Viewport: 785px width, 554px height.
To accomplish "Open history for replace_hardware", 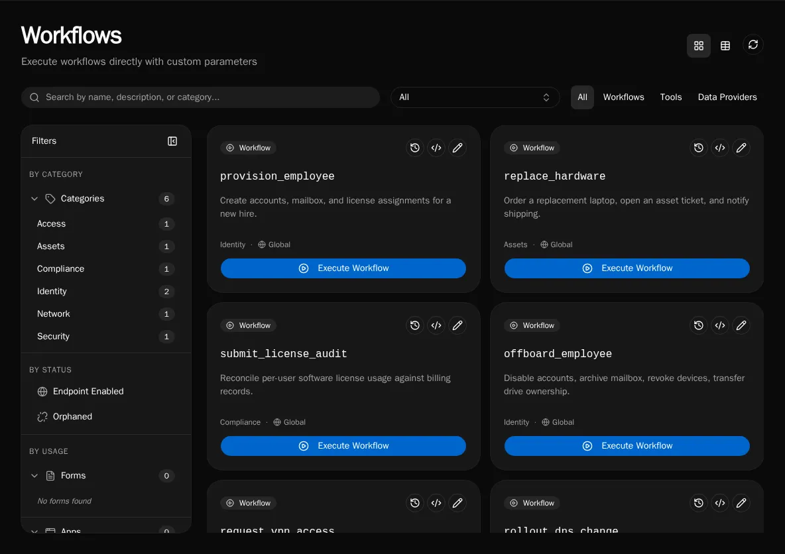I will [x=698, y=148].
